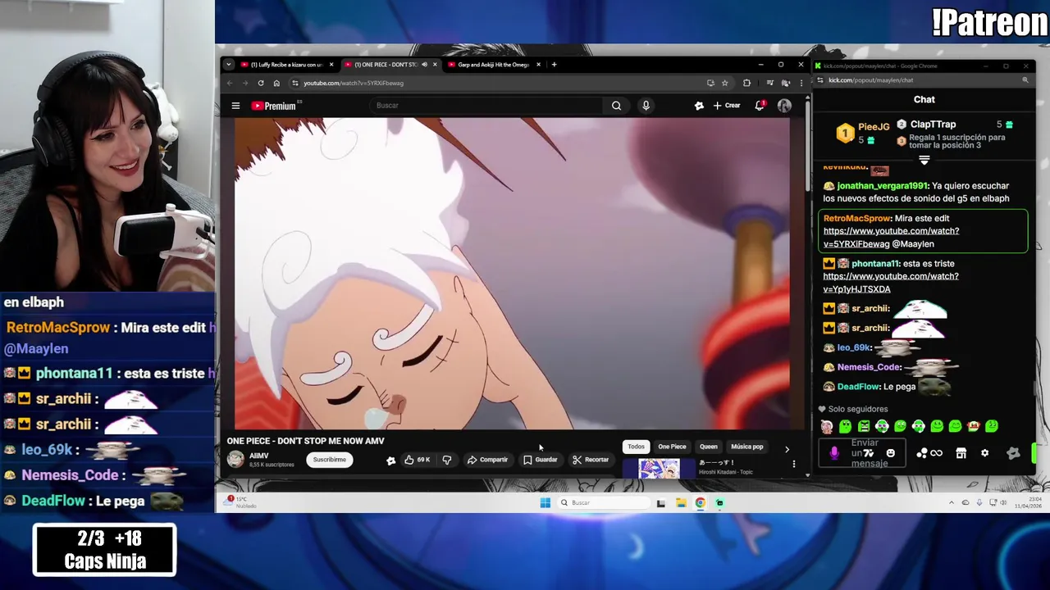Go back in the browser
This screenshot has height=590, width=1050.
(230, 83)
